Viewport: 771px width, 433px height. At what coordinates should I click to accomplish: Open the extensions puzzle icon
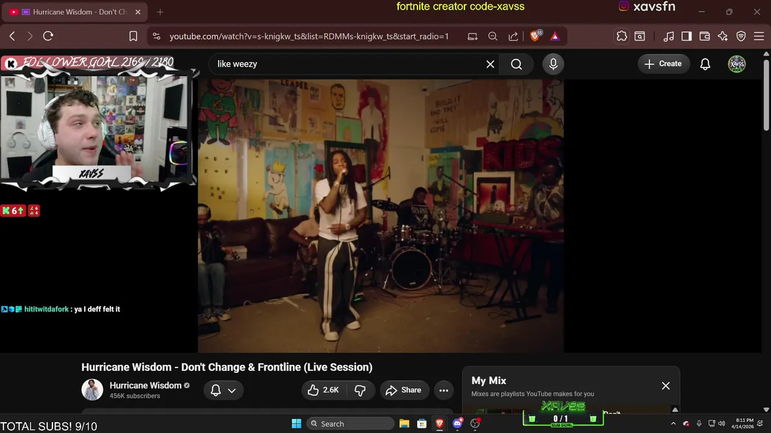622,36
